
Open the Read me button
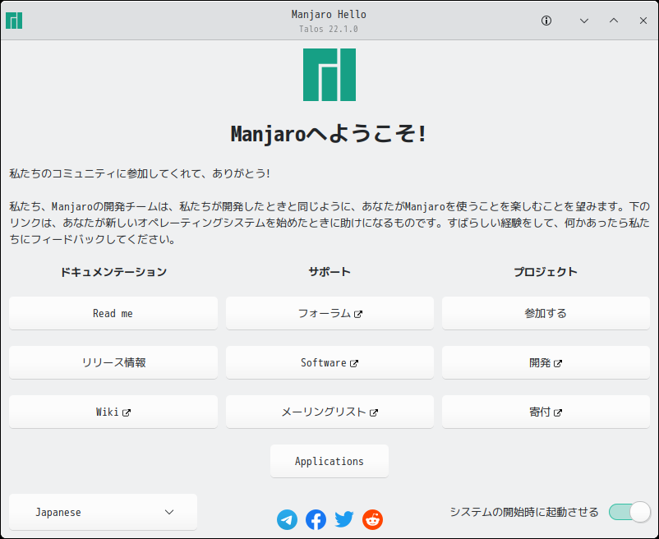click(113, 313)
